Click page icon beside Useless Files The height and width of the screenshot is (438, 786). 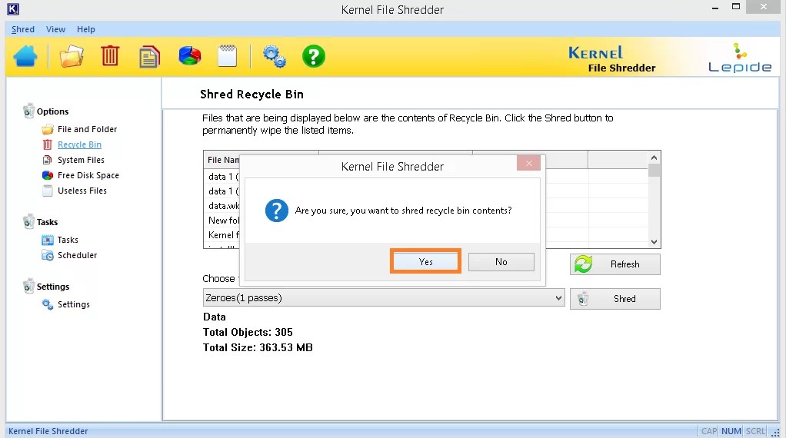point(48,191)
